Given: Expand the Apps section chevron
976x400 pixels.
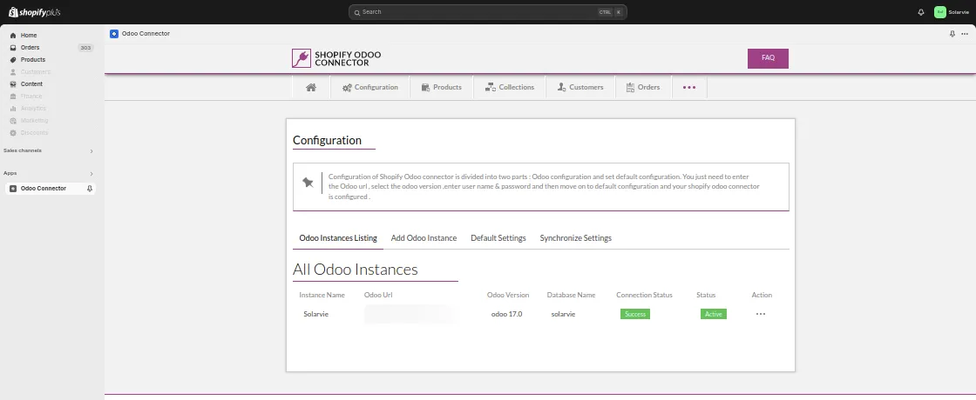Looking at the screenshot, I should coord(91,173).
